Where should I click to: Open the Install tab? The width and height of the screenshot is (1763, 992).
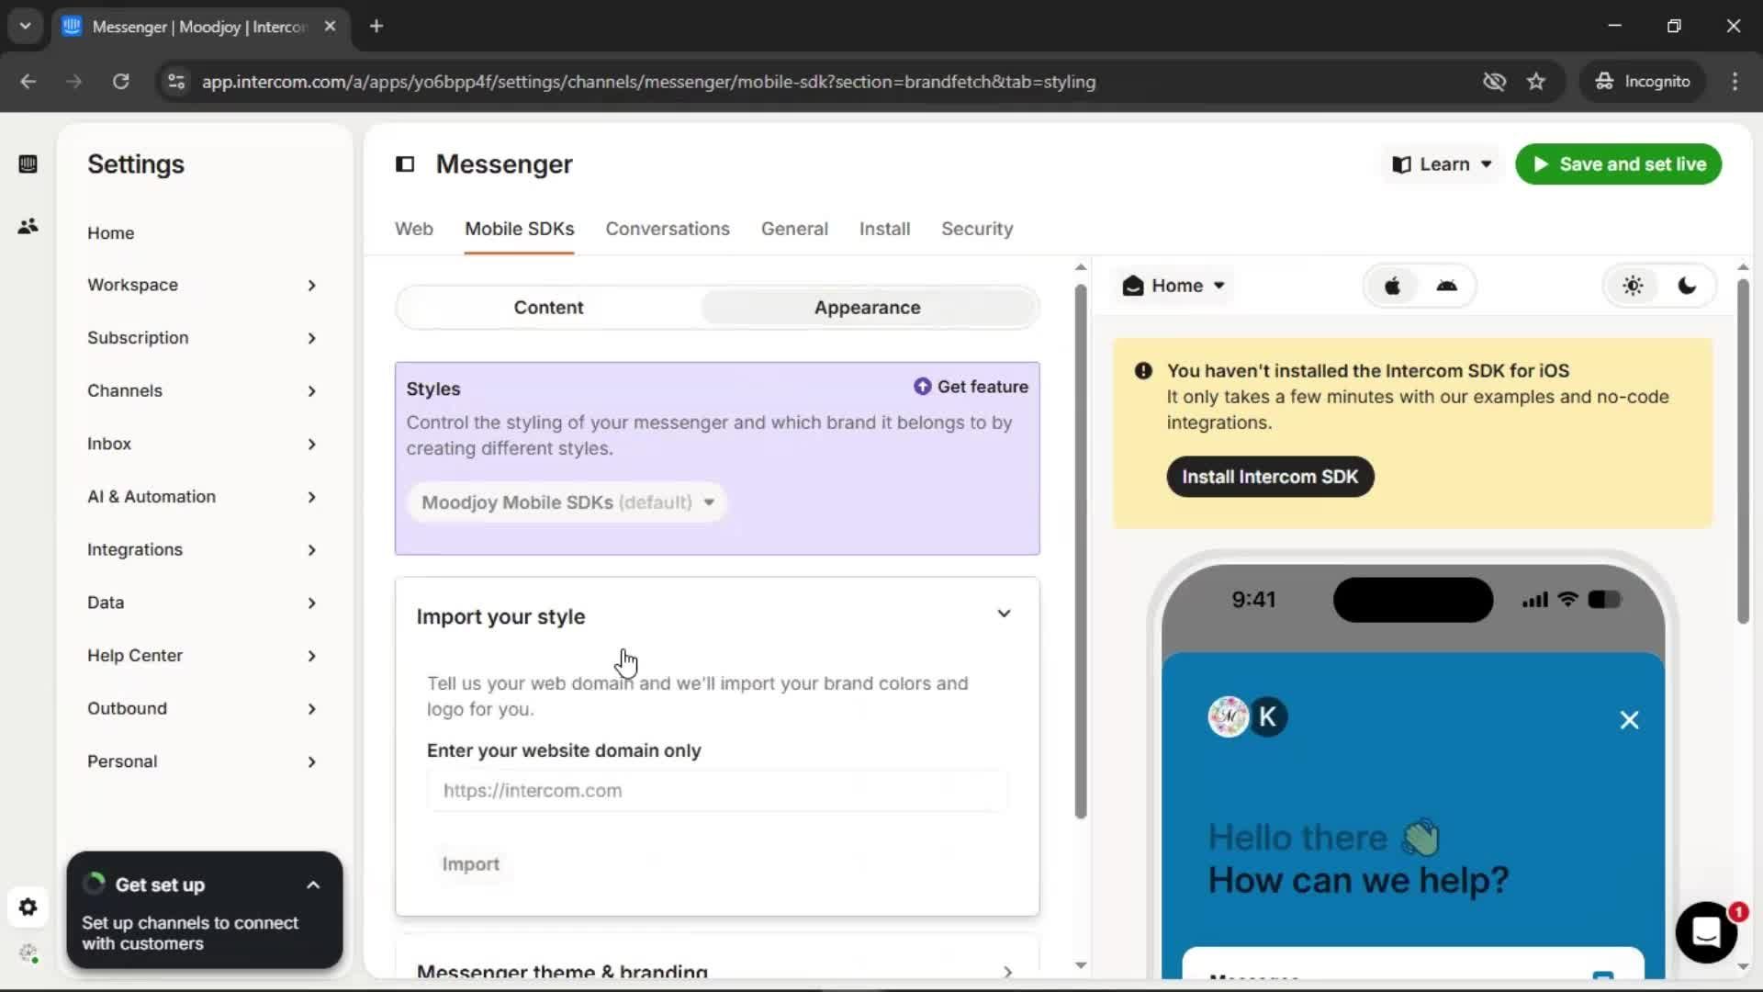click(x=884, y=229)
